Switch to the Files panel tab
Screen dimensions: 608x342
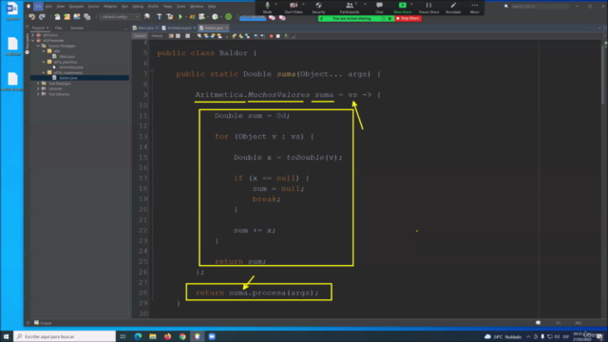(58, 28)
